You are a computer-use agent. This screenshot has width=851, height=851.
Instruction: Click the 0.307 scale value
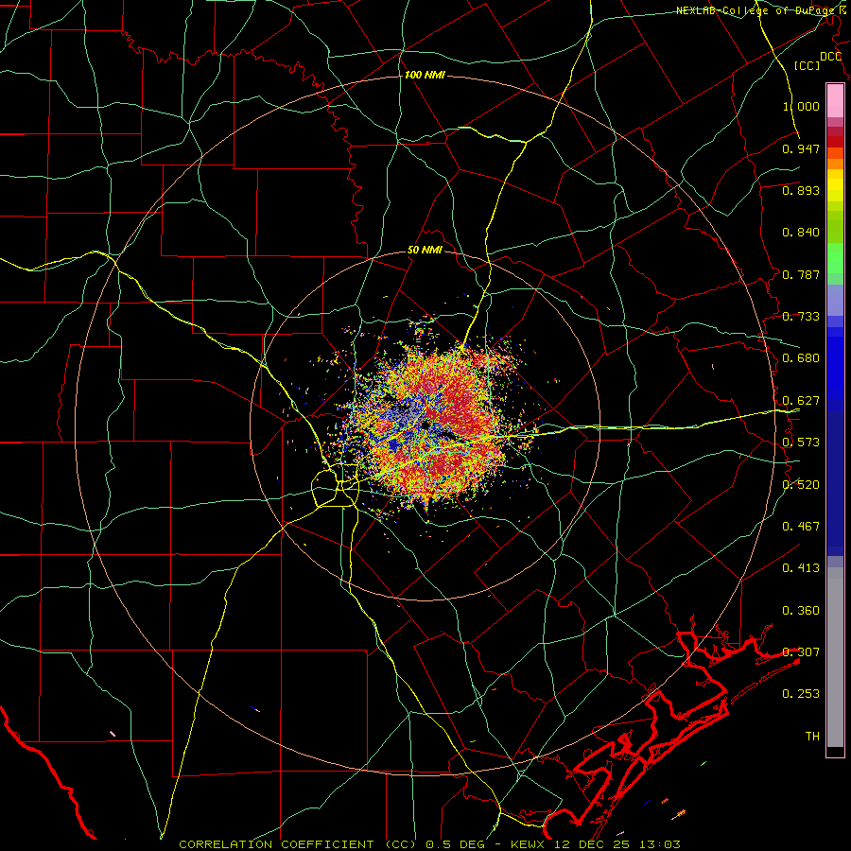coord(801,652)
